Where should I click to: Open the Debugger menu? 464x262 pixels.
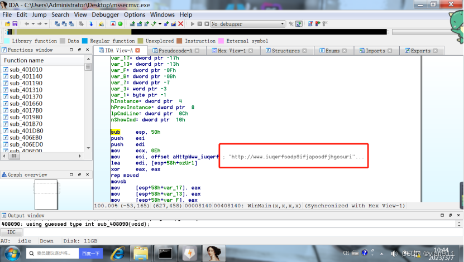[x=105, y=14]
